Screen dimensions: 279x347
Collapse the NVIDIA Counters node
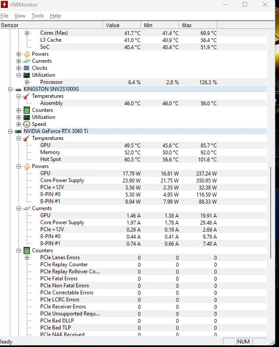pos(18,250)
